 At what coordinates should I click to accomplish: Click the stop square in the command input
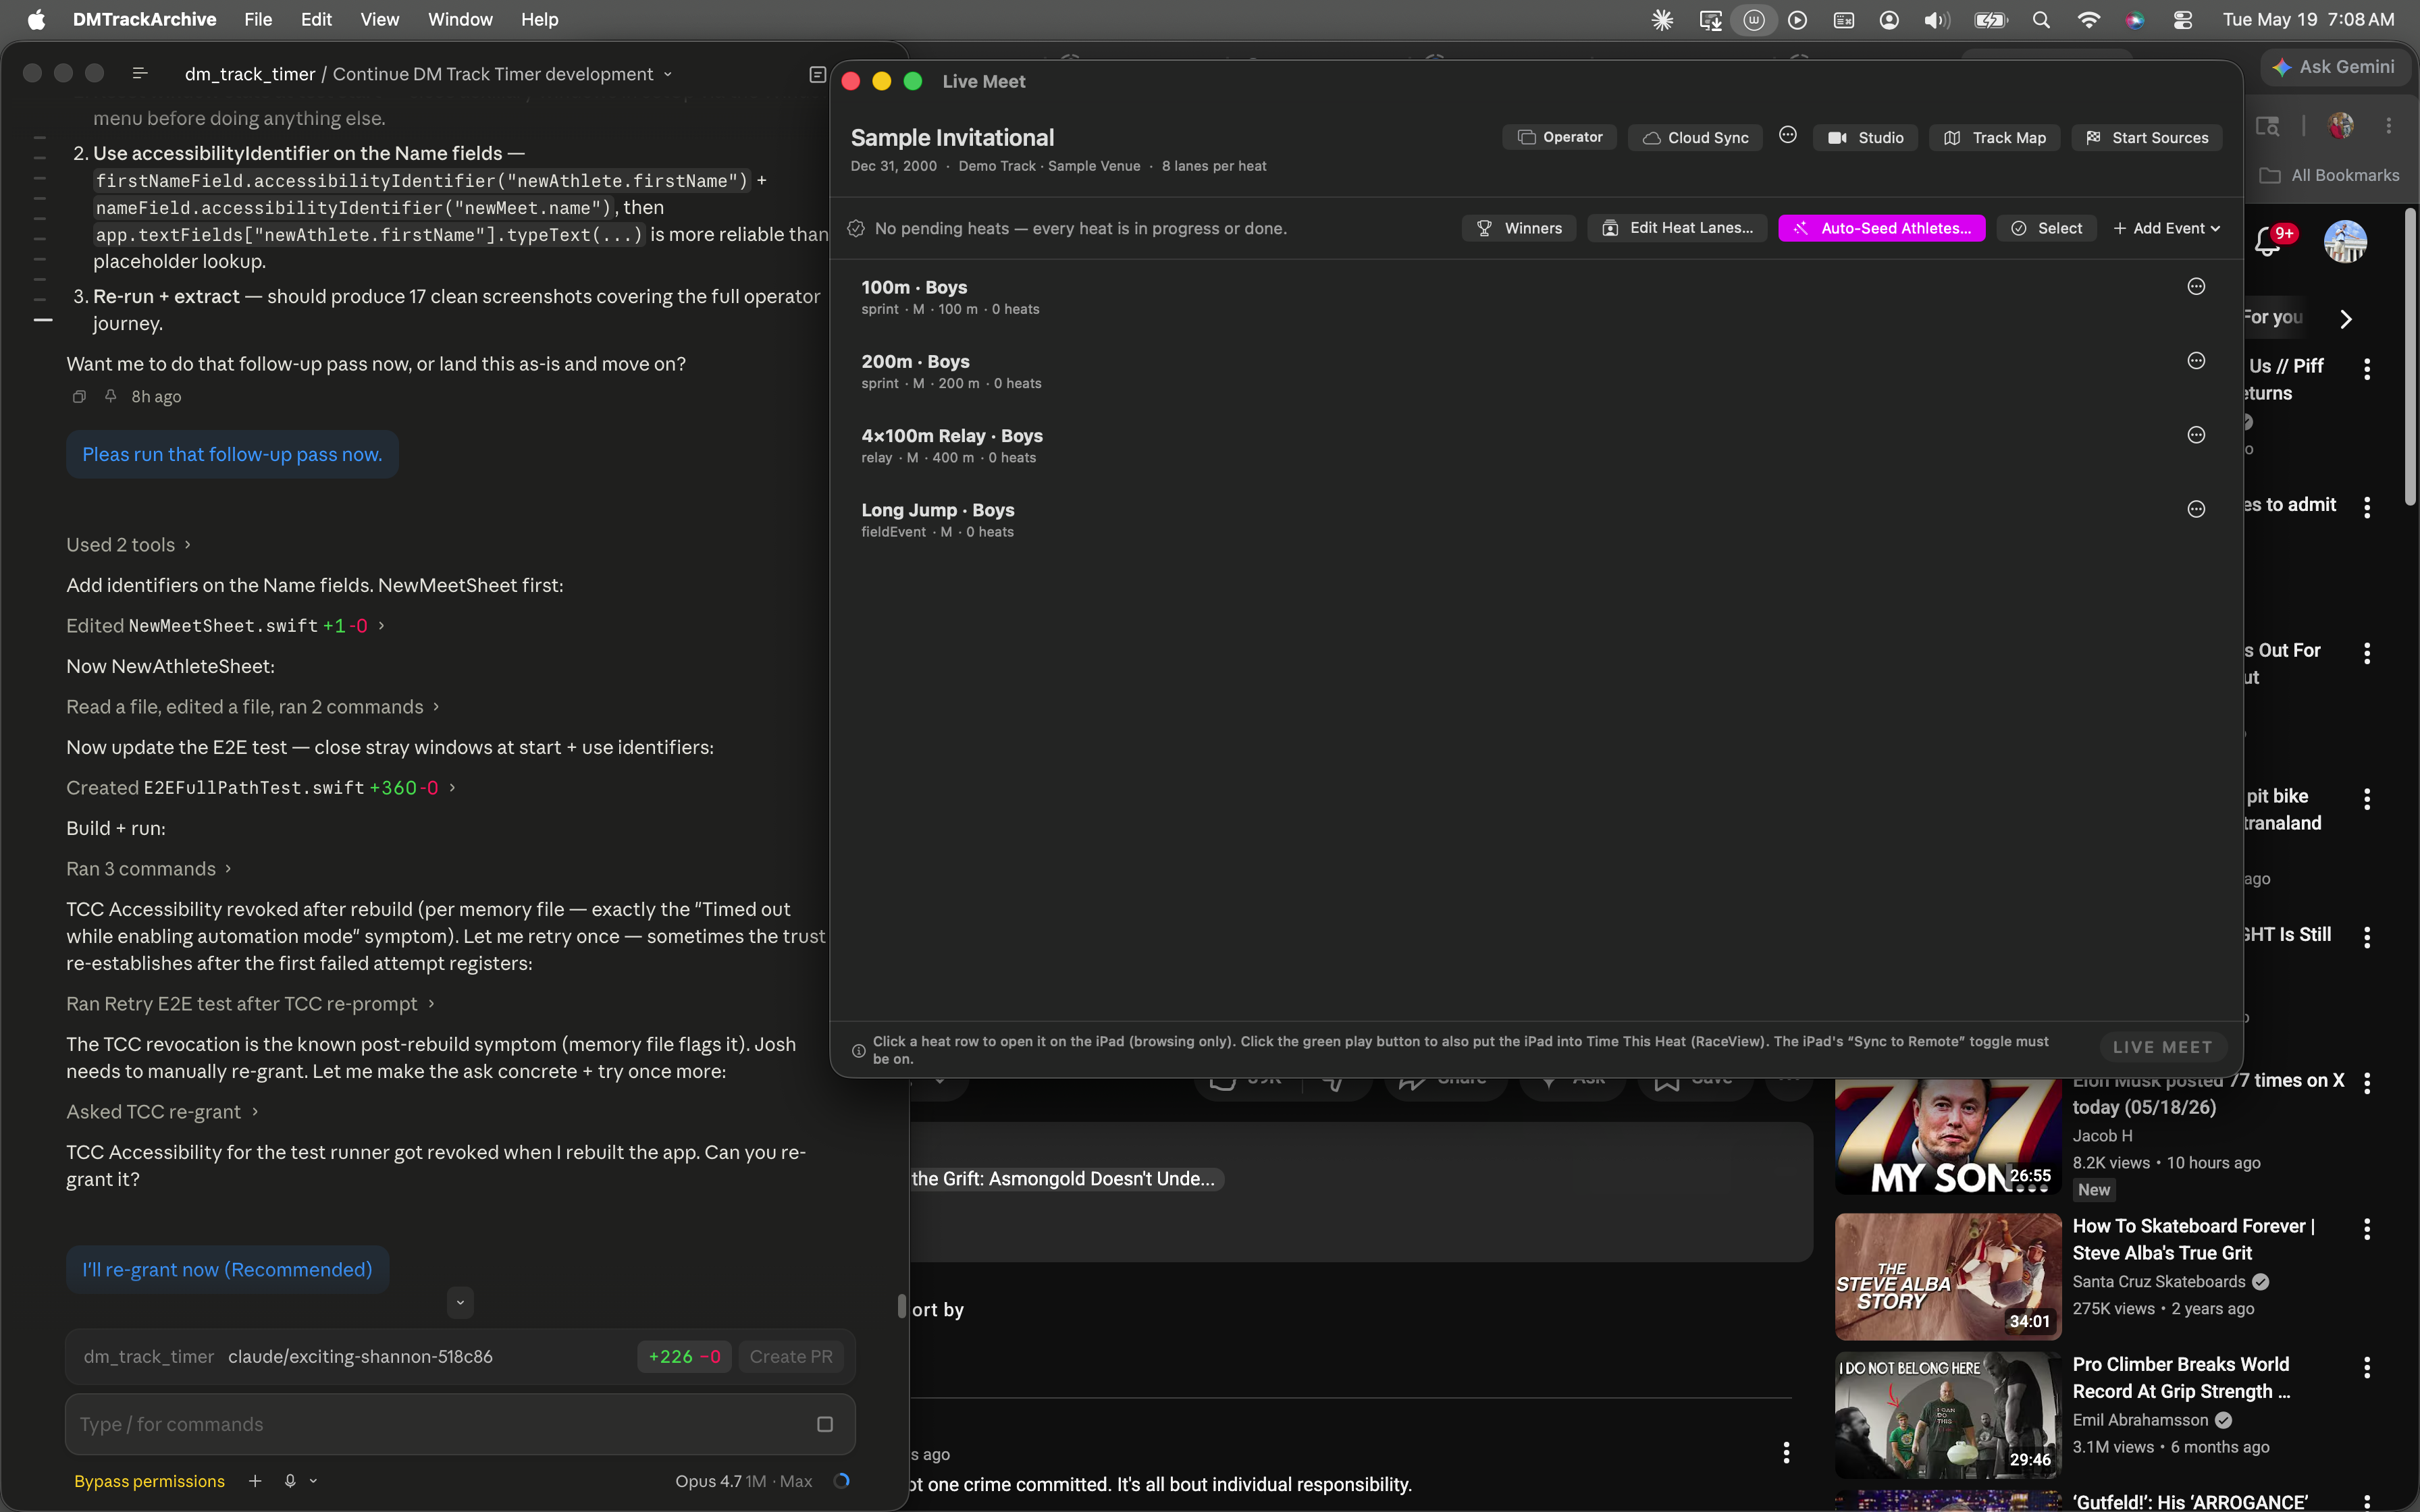825,1424
